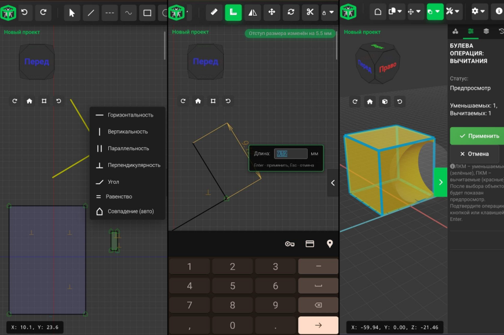This screenshot has height=335, width=504.
Task: Select the scissors Trim tool
Action: click(x=310, y=13)
